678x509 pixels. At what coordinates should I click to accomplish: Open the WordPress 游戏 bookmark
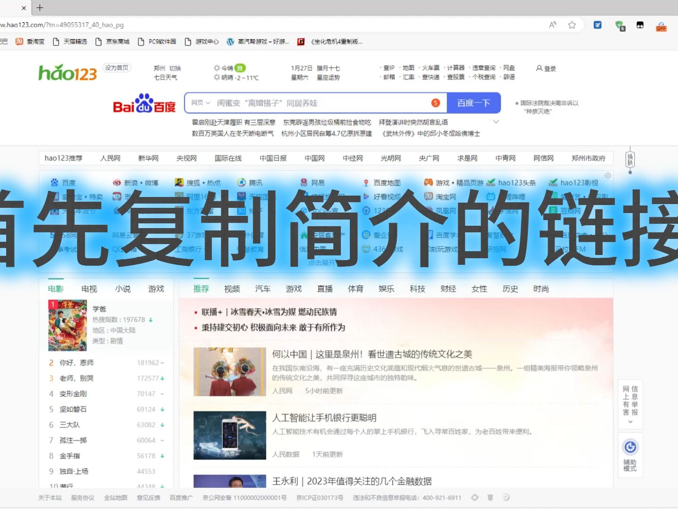pos(258,41)
